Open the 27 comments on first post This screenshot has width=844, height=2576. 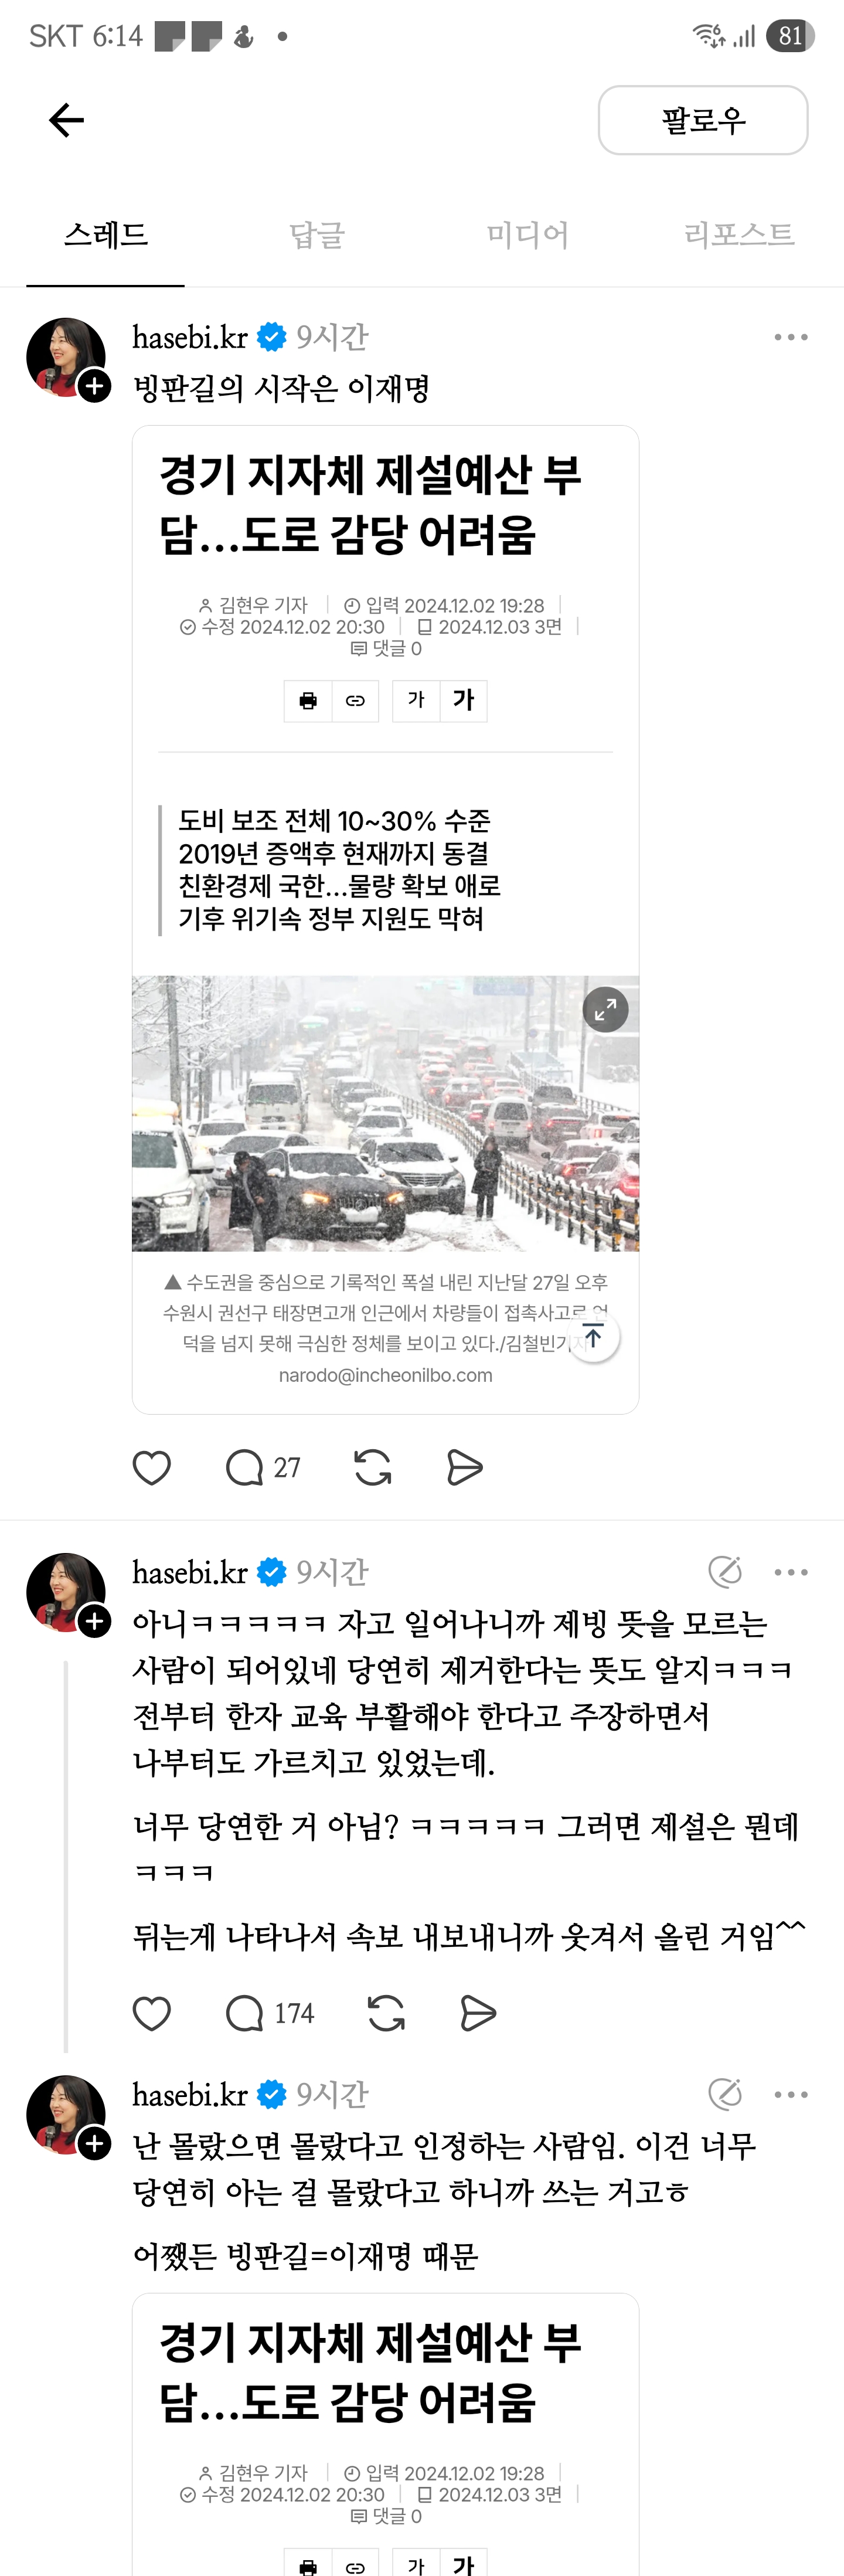click(x=263, y=1467)
